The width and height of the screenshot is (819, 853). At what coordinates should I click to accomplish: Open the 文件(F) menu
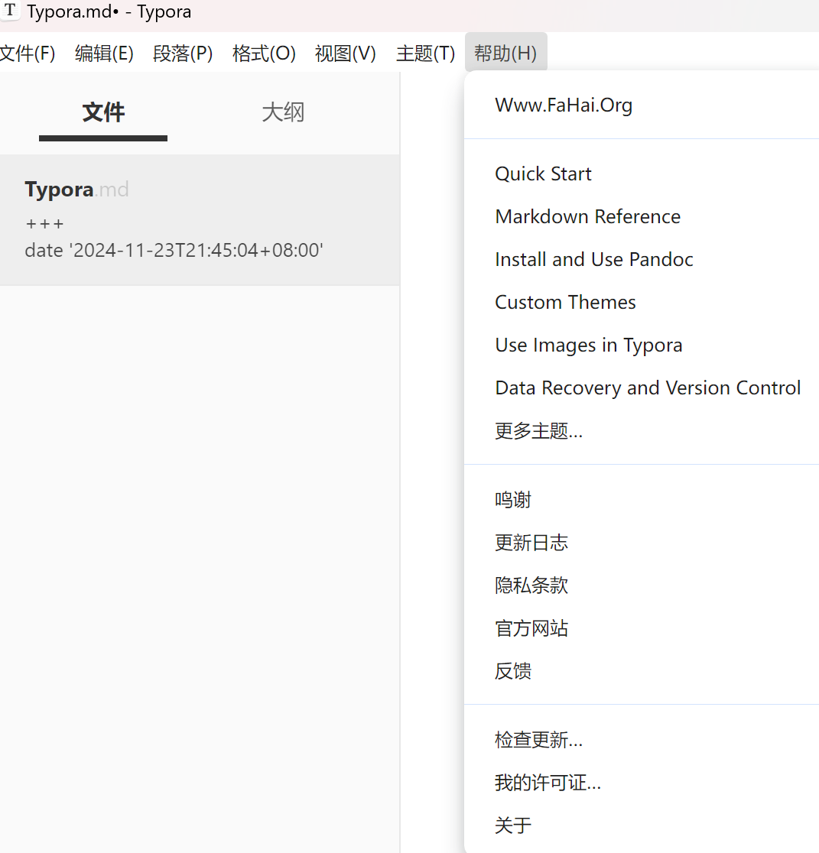click(x=27, y=54)
